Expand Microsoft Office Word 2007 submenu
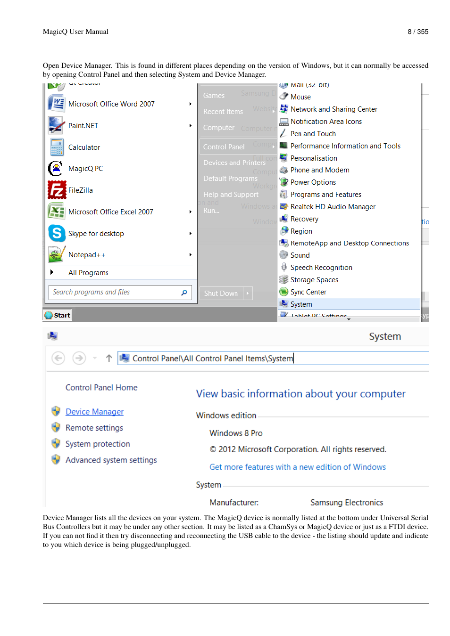This screenshot has width=450, height=636. 190,104
